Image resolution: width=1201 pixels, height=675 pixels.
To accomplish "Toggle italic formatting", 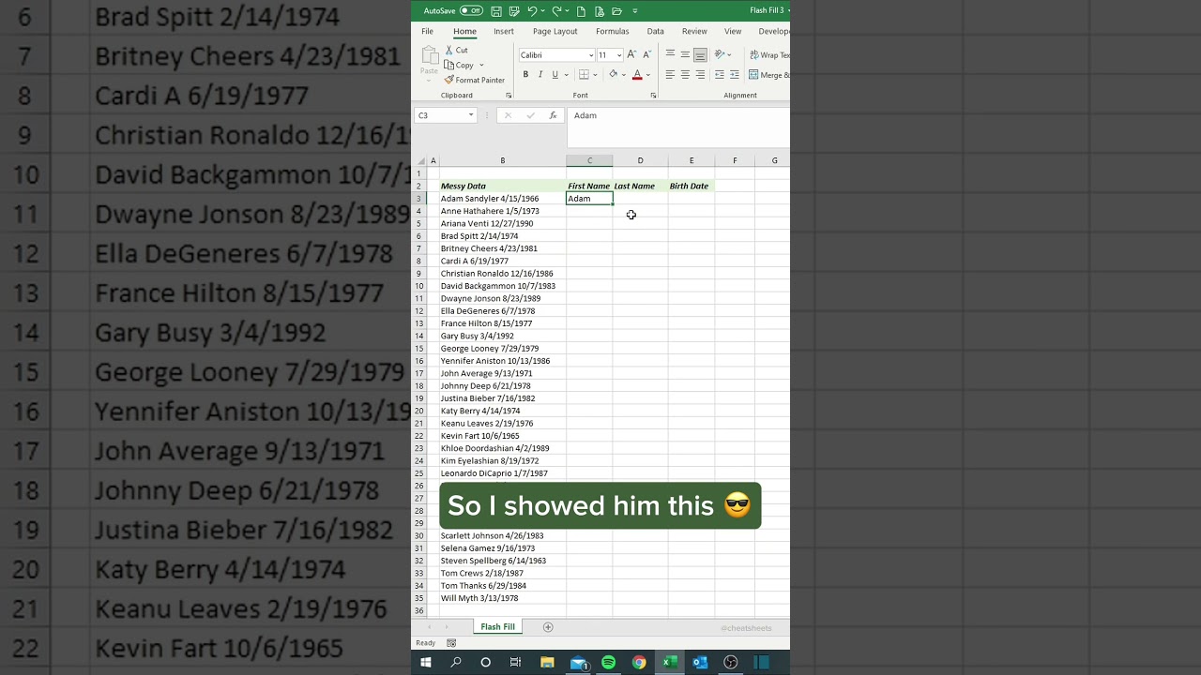I will pos(540,75).
